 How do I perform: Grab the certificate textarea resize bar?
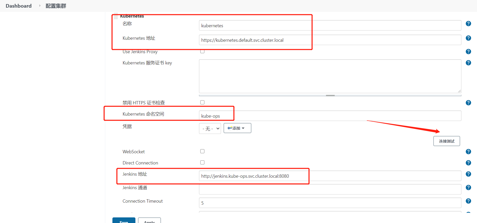point(330,95)
